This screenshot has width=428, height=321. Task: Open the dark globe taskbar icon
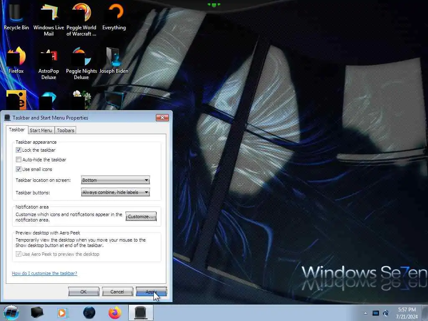click(x=89, y=313)
